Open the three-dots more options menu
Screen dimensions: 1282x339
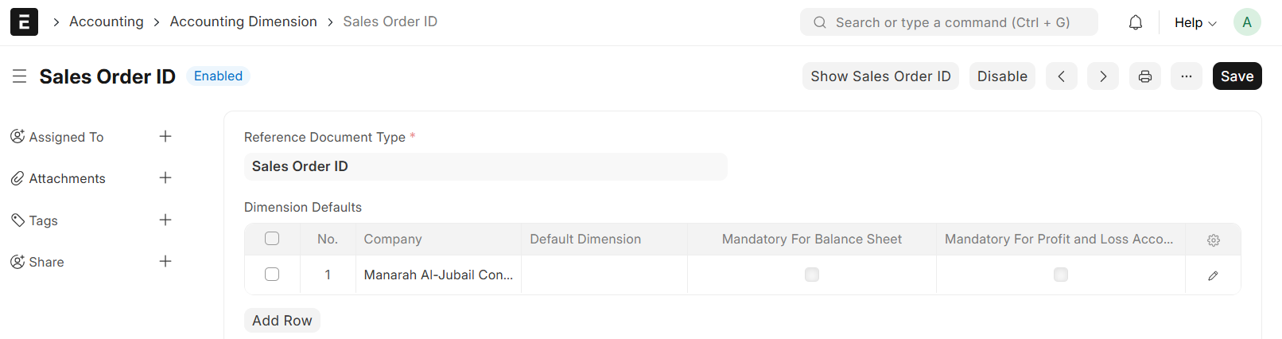pos(1187,76)
